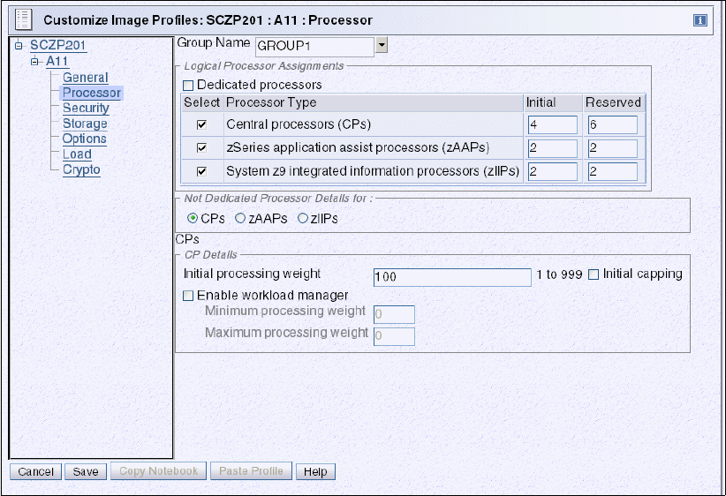Click the info icon in title bar
Screen dimensions: 726x496
[x=699, y=19]
